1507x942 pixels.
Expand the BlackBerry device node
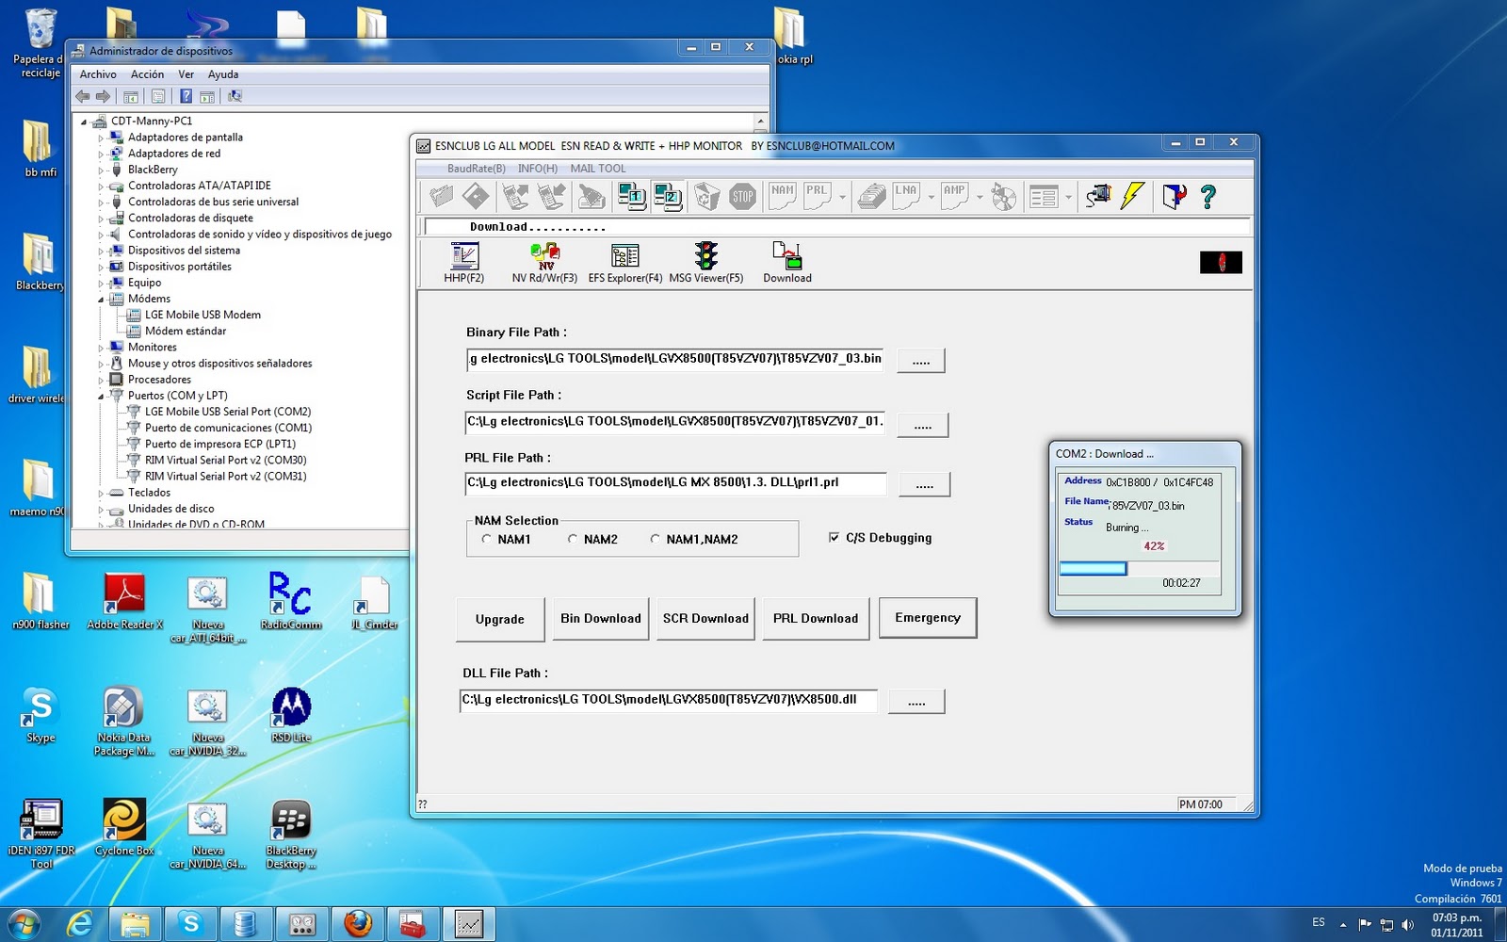pyautogui.click(x=101, y=171)
